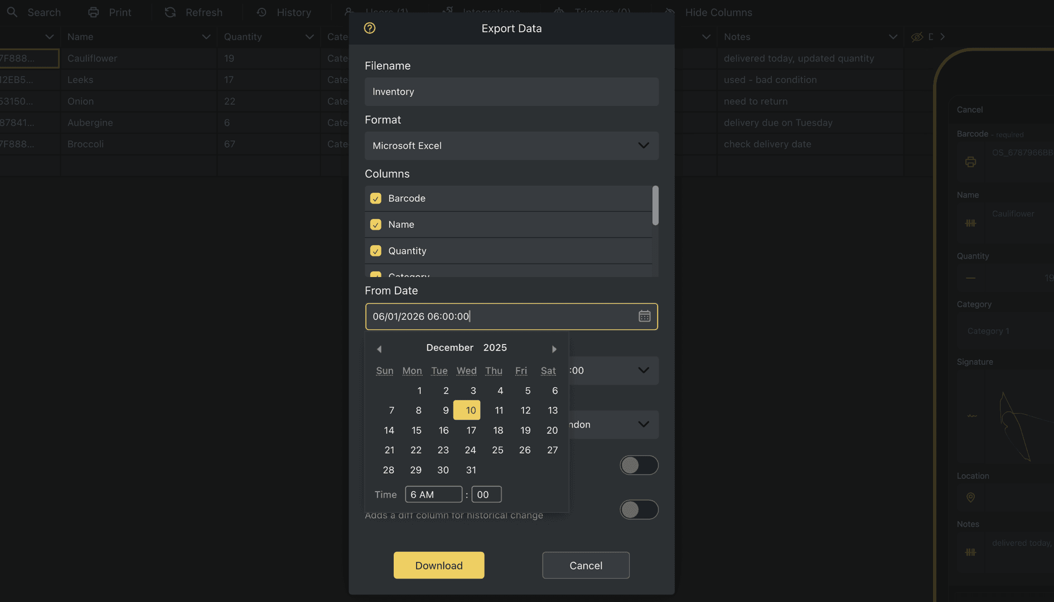
Task: Click the Refresh icon
Action: tap(170, 12)
